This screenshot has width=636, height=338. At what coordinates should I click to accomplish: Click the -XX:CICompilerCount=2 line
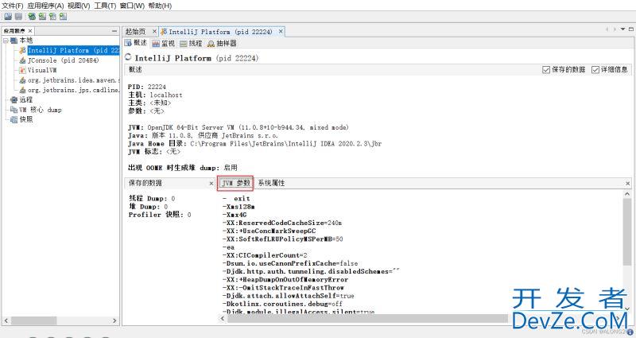tap(265, 255)
